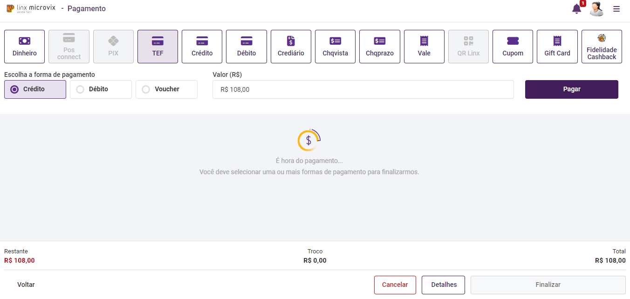This screenshot has height=299, width=630.
Task: Open the Fidelidade Cashback option
Action: [602, 47]
